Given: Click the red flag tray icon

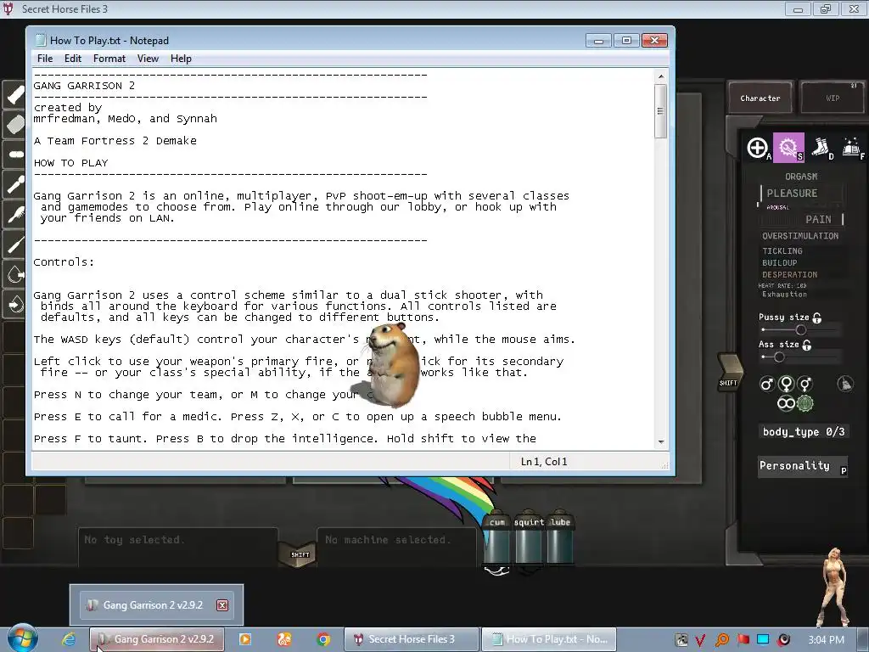Looking at the screenshot, I should pos(743,640).
